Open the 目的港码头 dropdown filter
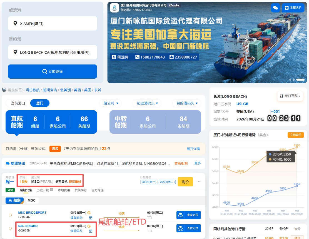The width and height of the screenshot is (309, 239). [187, 103]
